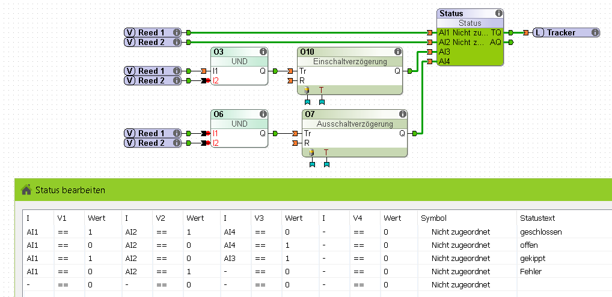Click the V3 column header
The image size is (612, 297).
click(x=260, y=218)
